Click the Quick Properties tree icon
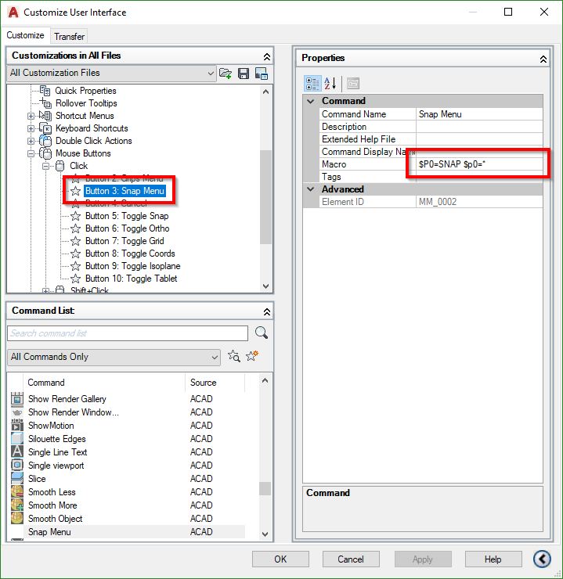This screenshot has height=579, width=563. pos(45,91)
